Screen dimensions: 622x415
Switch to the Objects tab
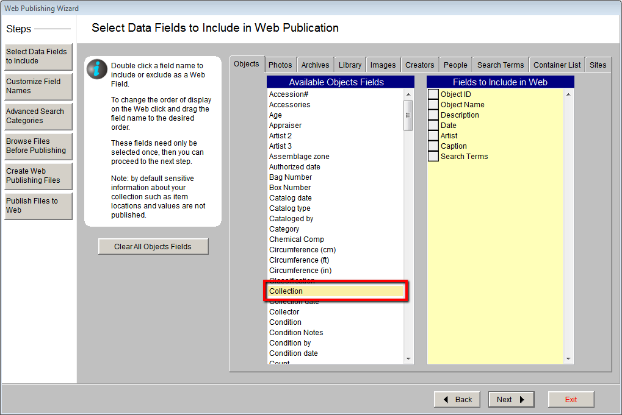point(247,64)
